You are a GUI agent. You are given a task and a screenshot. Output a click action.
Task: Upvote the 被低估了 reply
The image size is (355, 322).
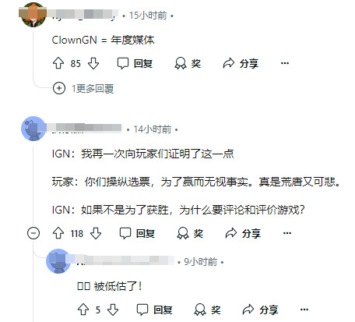tap(83, 310)
